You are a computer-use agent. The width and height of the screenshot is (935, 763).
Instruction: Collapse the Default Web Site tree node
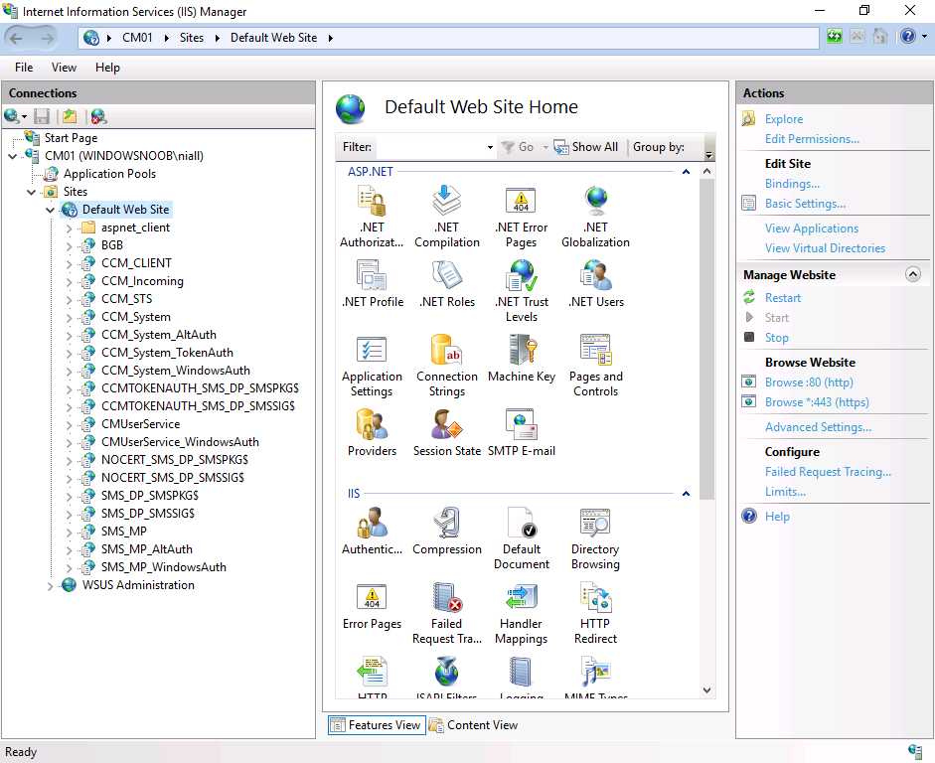tap(50, 210)
